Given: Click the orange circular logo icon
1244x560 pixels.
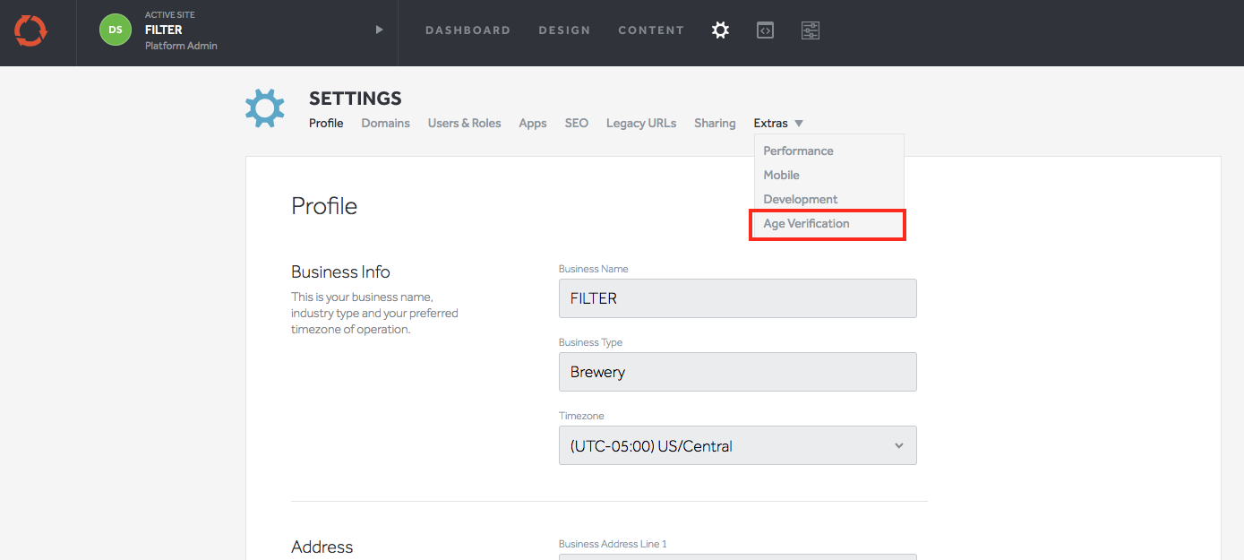Looking at the screenshot, I should click(x=30, y=30).
